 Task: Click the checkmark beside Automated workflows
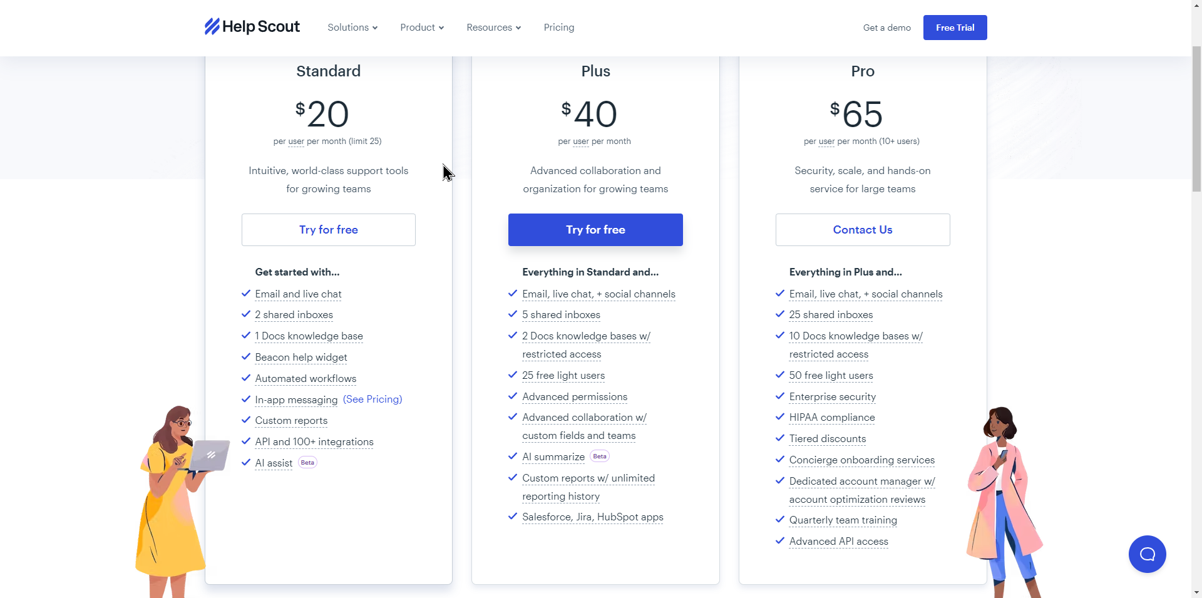[x=245, y=378]
